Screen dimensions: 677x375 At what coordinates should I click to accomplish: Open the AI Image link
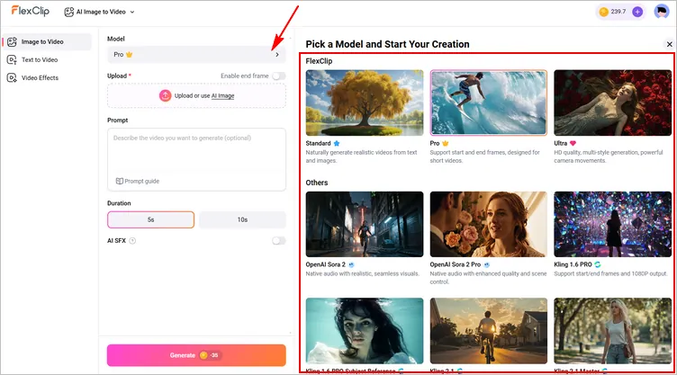coord(222,96)
